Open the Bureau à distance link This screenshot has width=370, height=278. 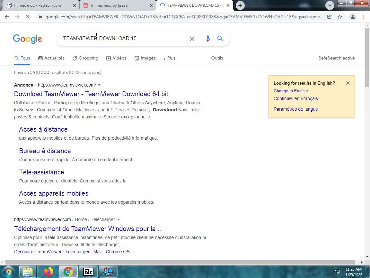[x=45, y=151]
